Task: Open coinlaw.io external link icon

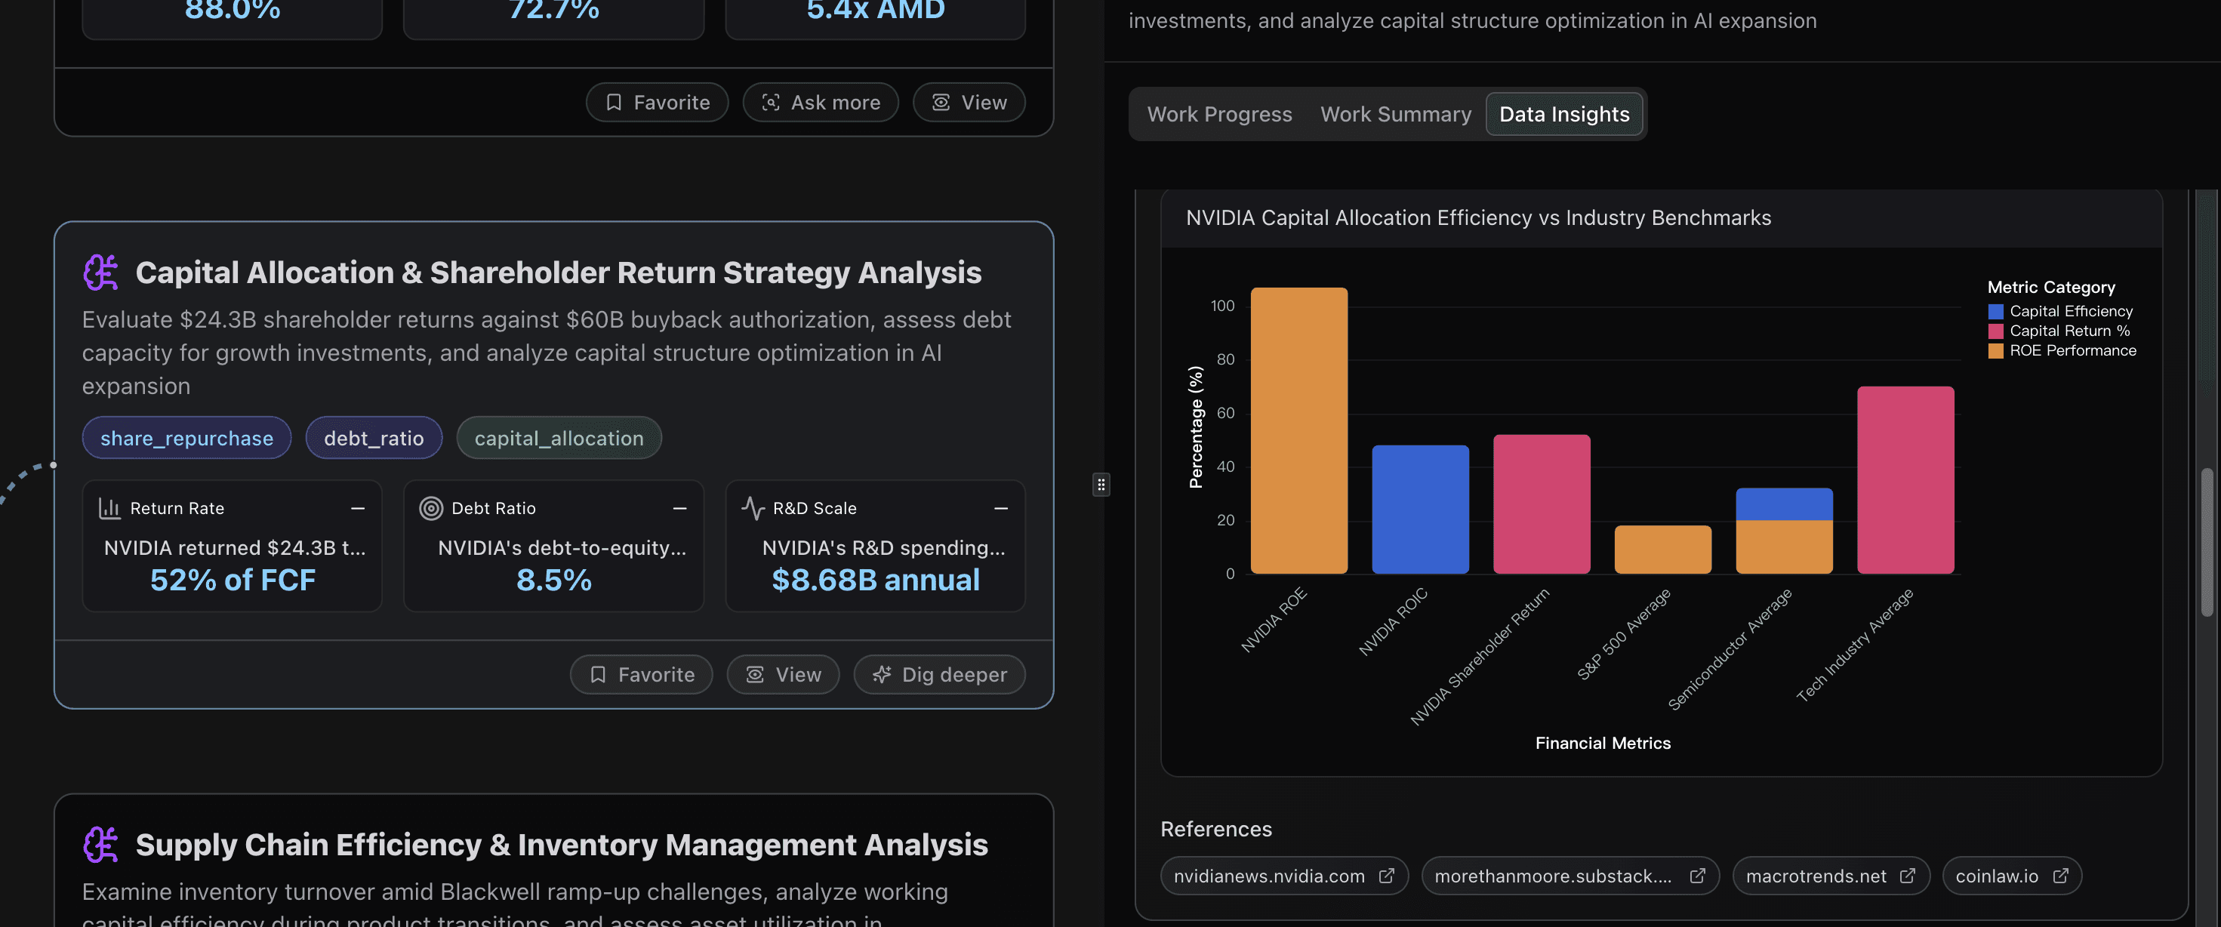Action: (2059, 875)
